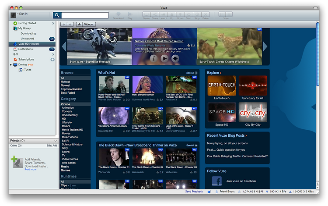Open the City By City channel tile
Viewport: 328px width, 206px height.
253,112
